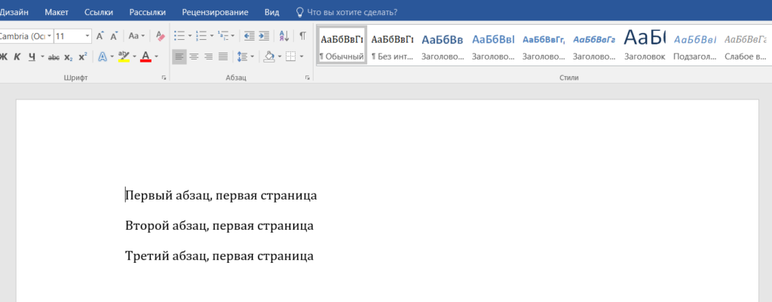Open the Рецензирование tab
Image resolution: width=772 pixels, height=302 pixels.
click(x=215, y=12)
